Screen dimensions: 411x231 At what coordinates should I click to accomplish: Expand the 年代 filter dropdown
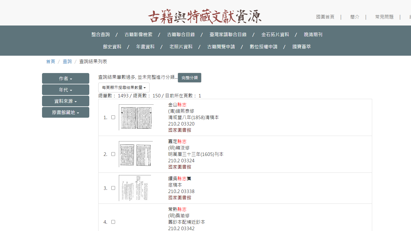66,90
